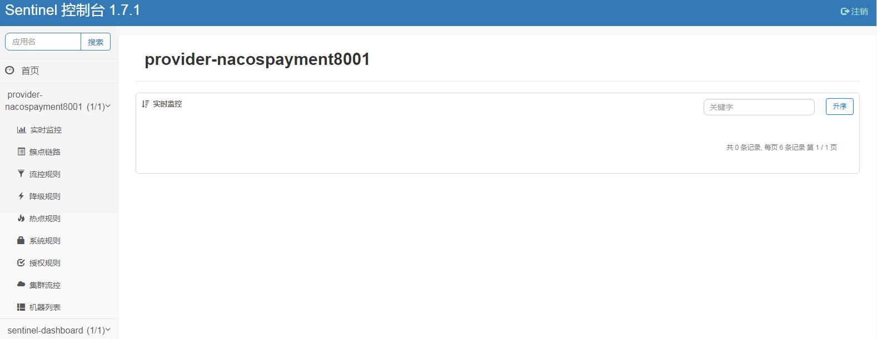Screen dimensions: 877x339
Task: Click the grid icon beside 机器列表
Action: 21,307
